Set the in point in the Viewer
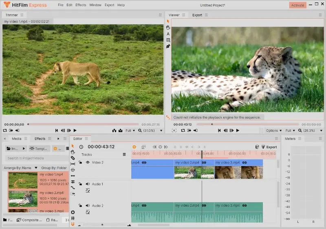326x229 pixels. pos(189,131)
